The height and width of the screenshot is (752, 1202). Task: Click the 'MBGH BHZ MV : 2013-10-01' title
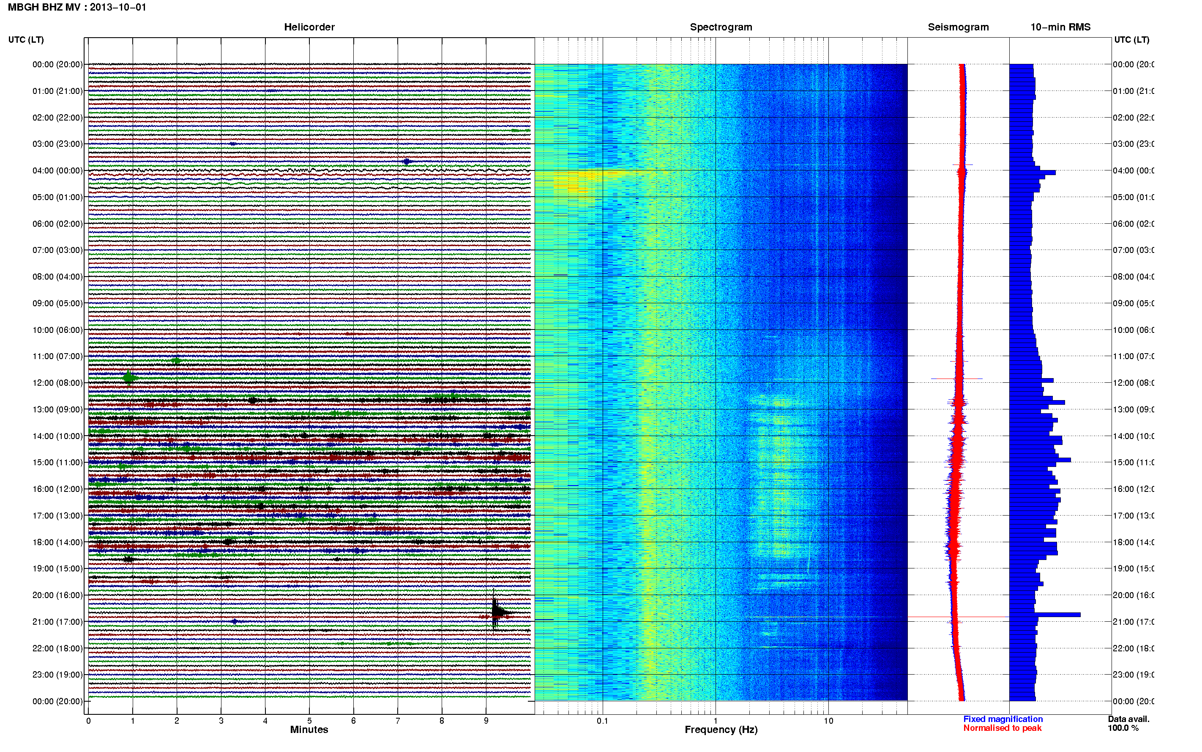tap(77, 8)
